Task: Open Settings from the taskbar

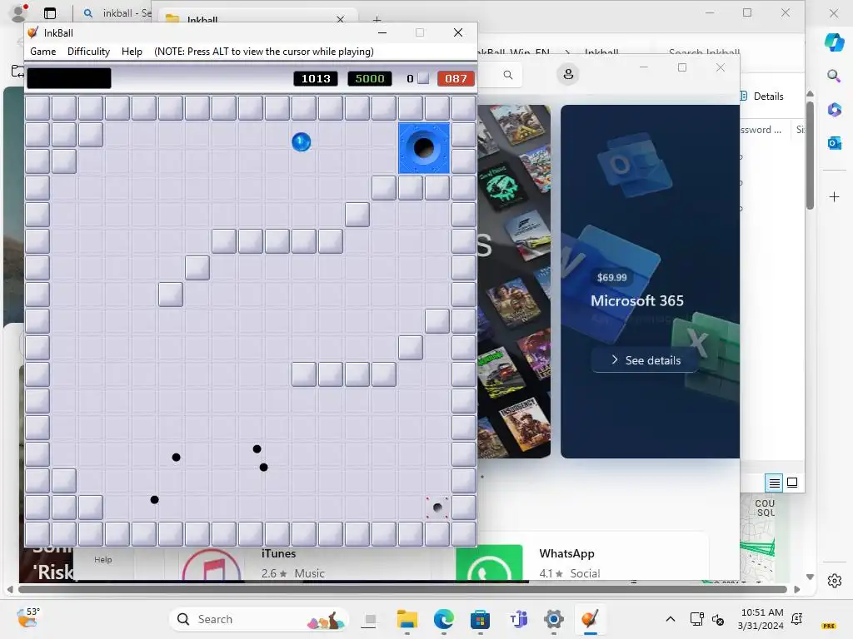Action: point(554,619)
